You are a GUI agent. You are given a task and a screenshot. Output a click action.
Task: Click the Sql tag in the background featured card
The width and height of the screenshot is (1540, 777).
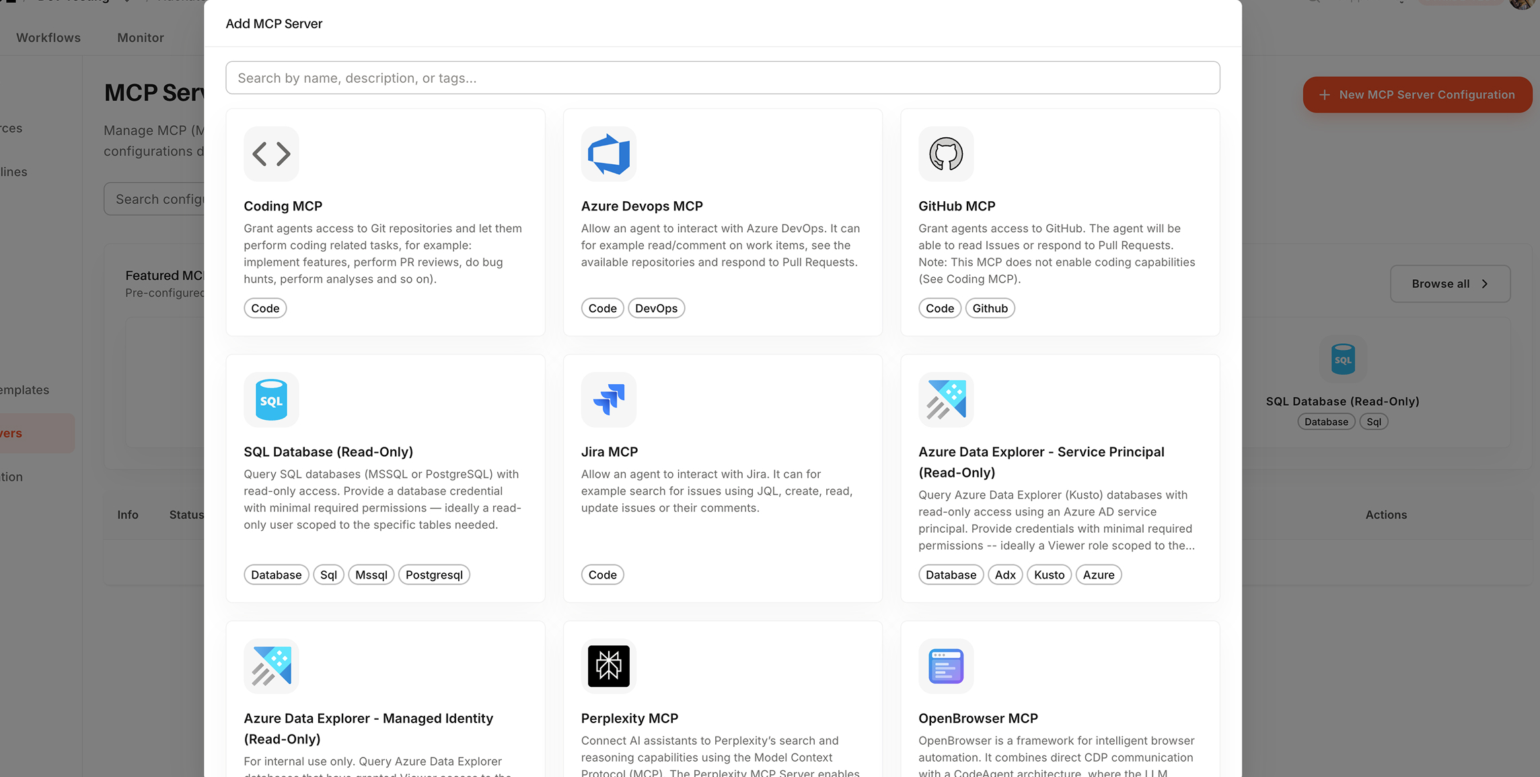pos(1374,422)
